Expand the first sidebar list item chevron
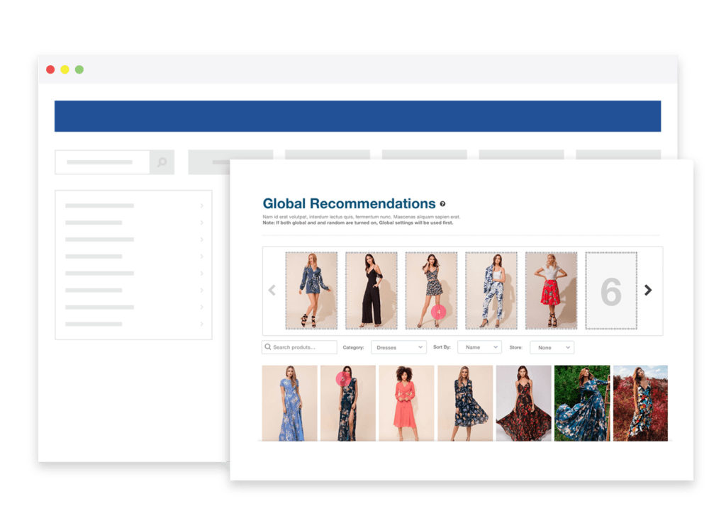Viewport: 726px width, 518px height. point(203,205)
